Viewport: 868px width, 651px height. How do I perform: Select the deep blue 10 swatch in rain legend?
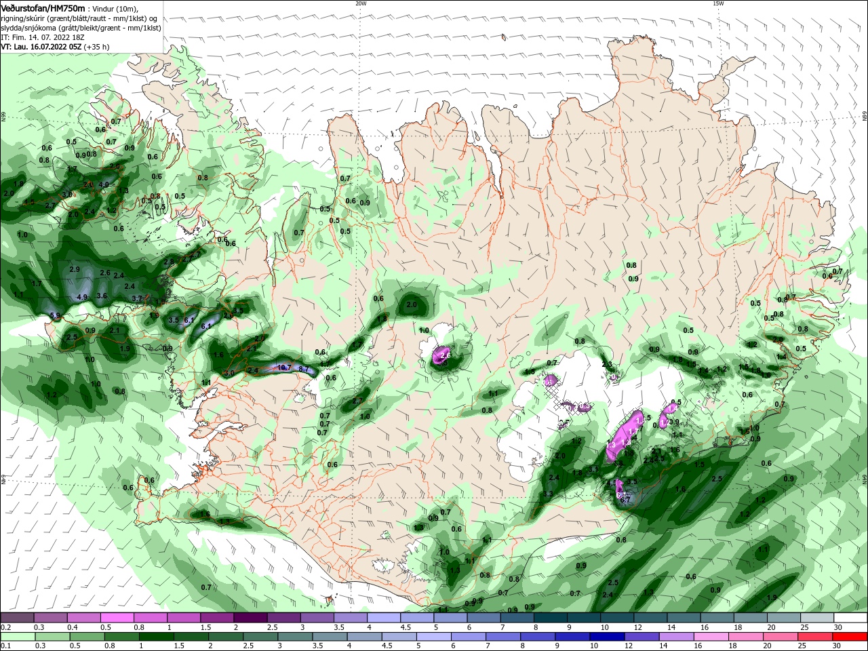pos(607,636)
